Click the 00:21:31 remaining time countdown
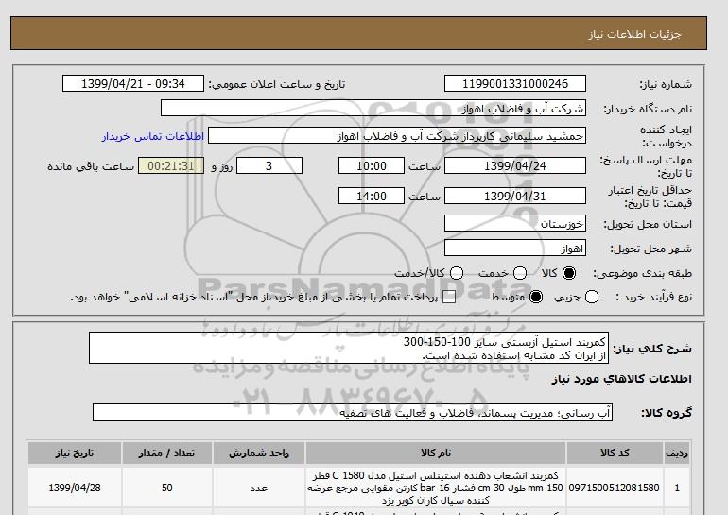This screenshot has height=515, width=728. click(x=170, y=166)
